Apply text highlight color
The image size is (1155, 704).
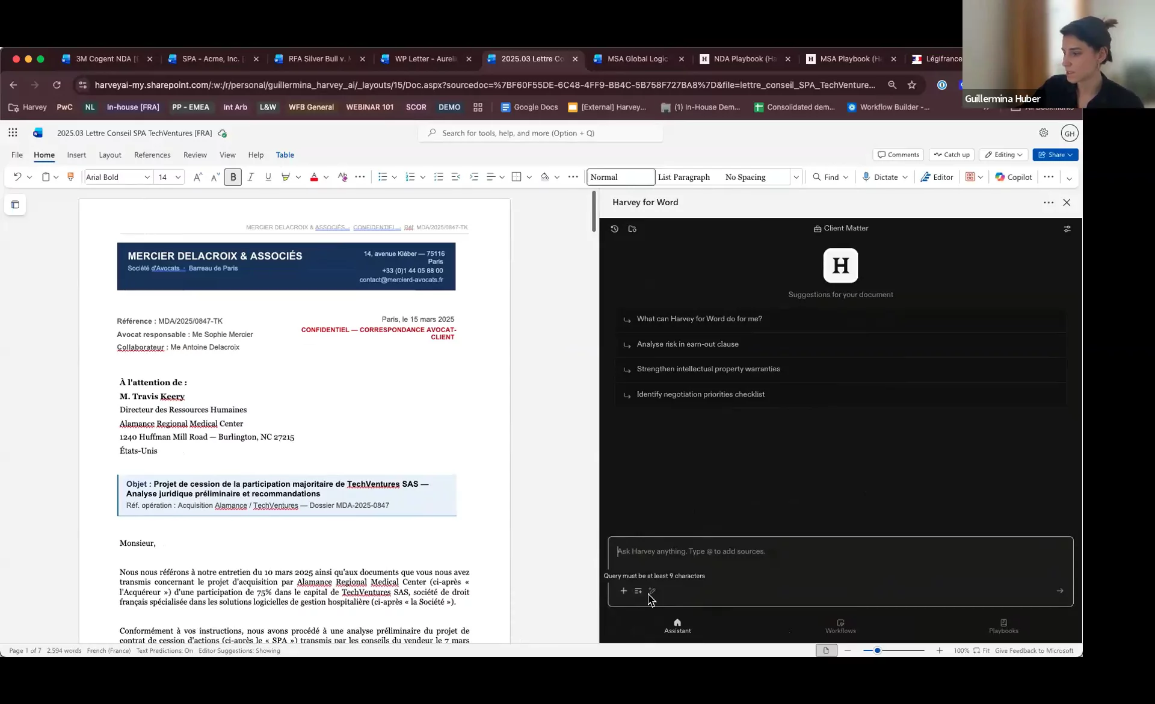(286, 177)
